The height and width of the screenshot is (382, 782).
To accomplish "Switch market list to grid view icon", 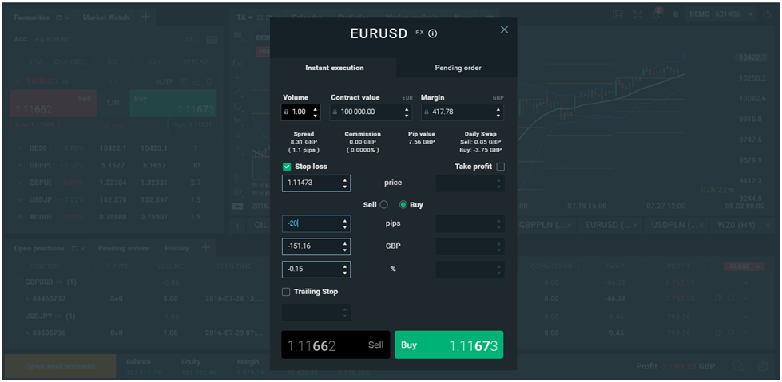I will pyautogui.click(x=212, y=39).
